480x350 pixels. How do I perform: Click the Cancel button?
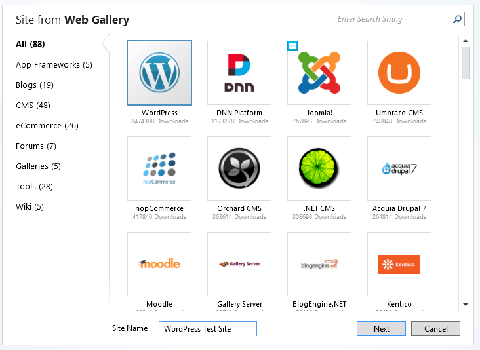pos(436,328)
